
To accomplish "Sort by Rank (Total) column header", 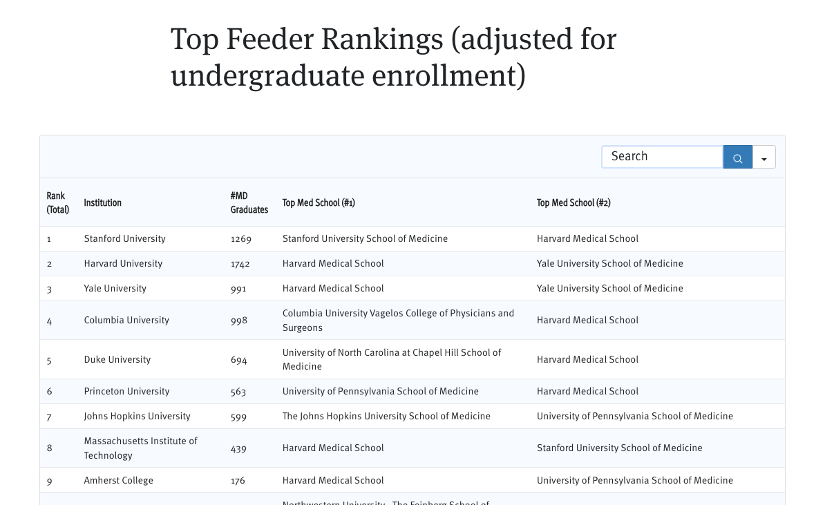I will 57,202.
